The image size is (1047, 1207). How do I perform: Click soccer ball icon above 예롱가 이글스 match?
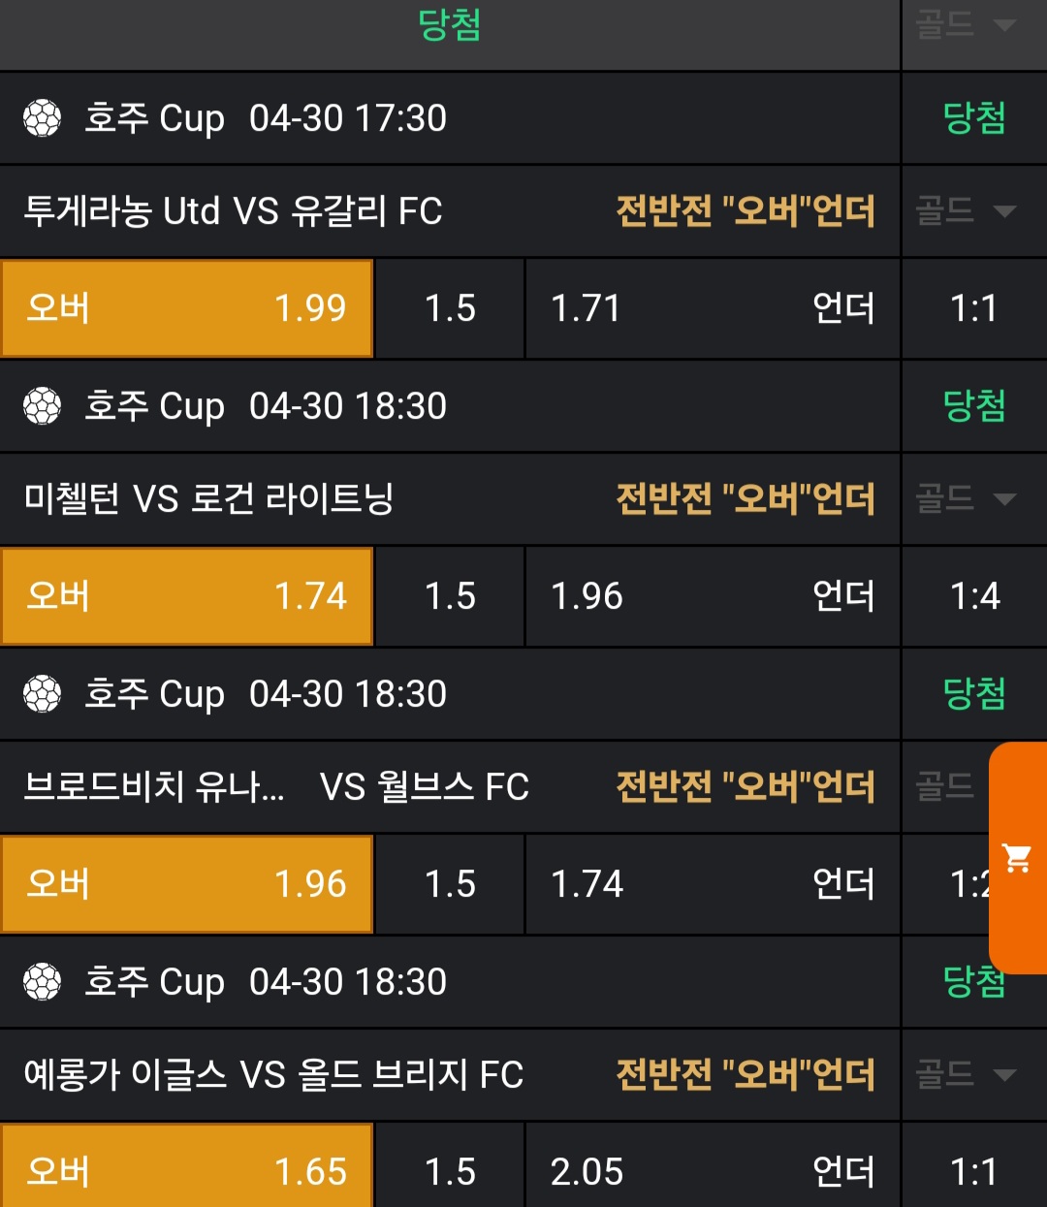point(43,982)
